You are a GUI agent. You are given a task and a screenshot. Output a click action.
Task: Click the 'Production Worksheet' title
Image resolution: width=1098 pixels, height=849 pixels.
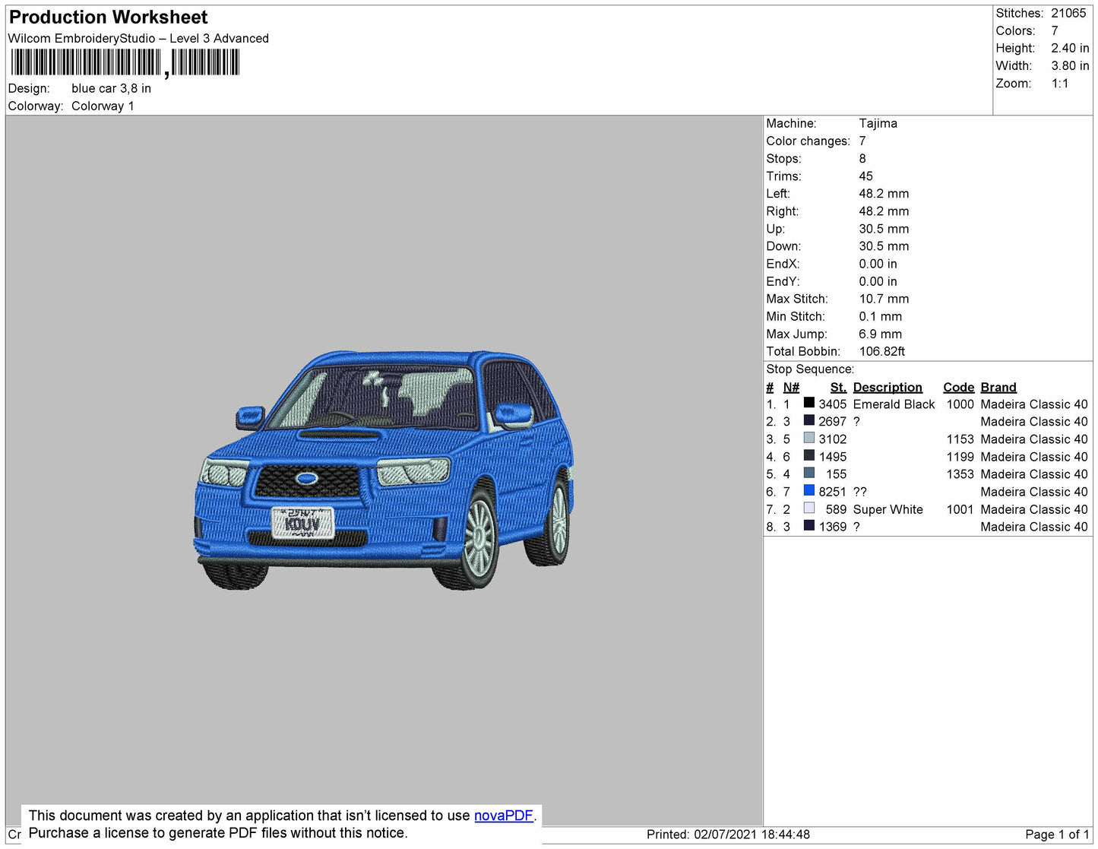[x=108, y=17]
